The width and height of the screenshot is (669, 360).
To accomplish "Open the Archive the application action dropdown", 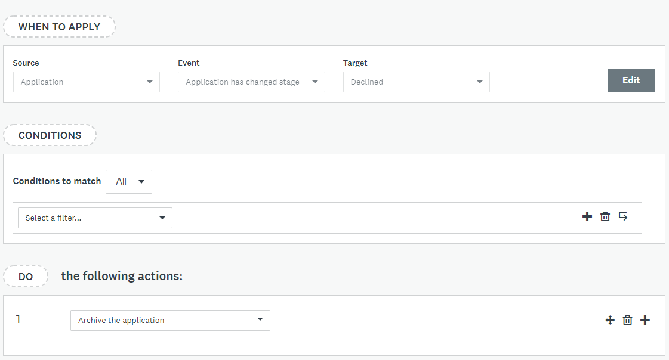I will coord(170,321).
